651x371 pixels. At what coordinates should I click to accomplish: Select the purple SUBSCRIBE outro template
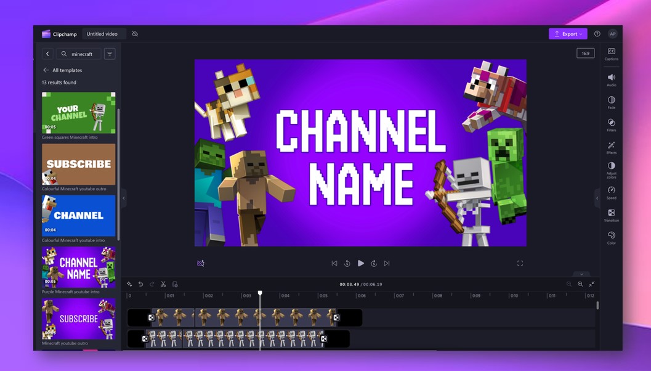[78, 319]
